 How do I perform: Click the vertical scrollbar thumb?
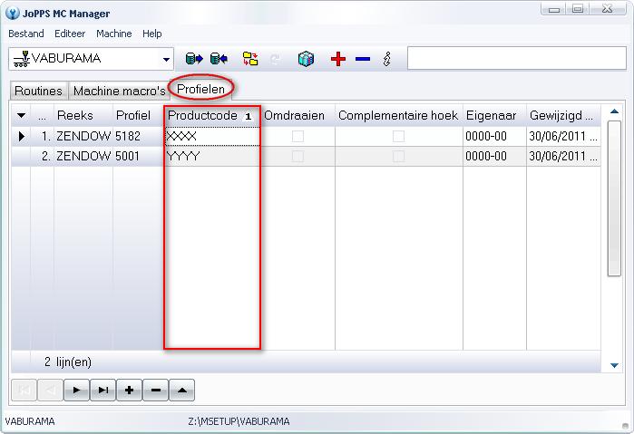pos(614,198)
